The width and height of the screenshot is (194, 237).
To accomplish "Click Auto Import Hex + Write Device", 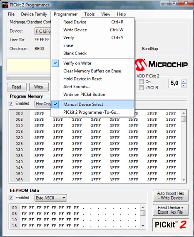I will [171, 196].
